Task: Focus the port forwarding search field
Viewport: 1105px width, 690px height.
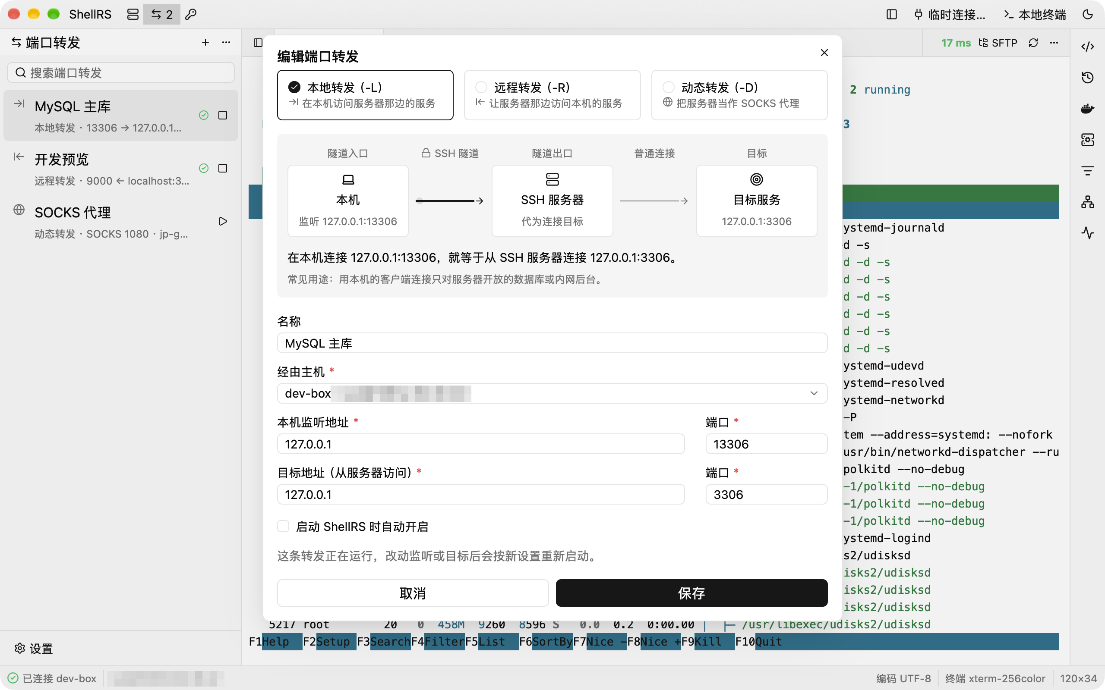Action: [x=121, y=72]
